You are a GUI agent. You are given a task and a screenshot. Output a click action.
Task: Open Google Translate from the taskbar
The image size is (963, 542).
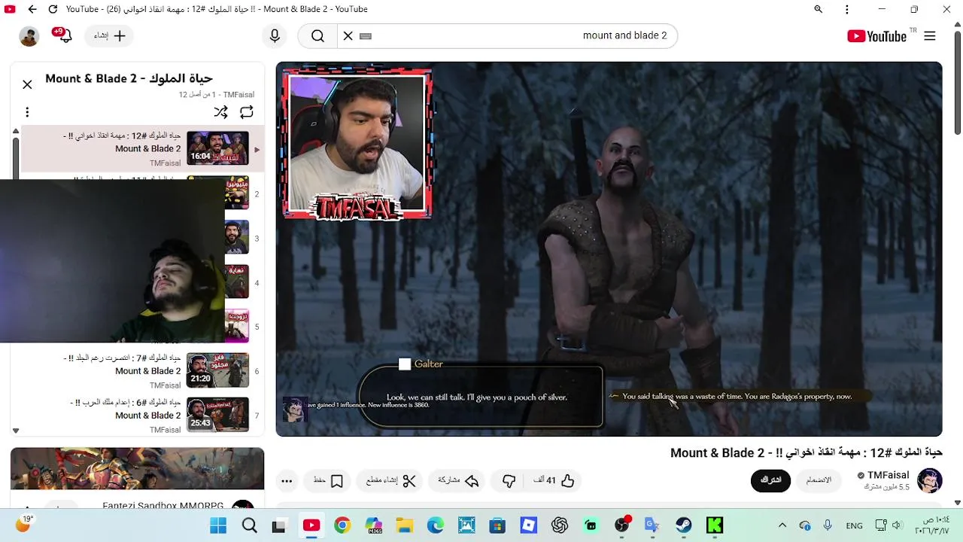pyautogui.click(x=652, y=525)
